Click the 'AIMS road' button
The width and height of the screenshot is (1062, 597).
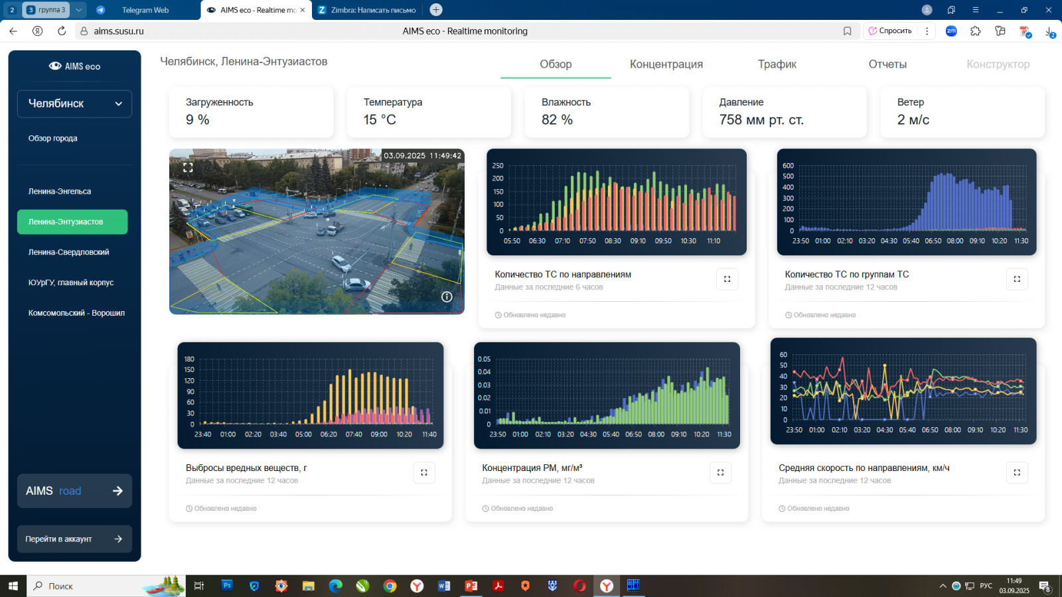[x=74, y=491]
